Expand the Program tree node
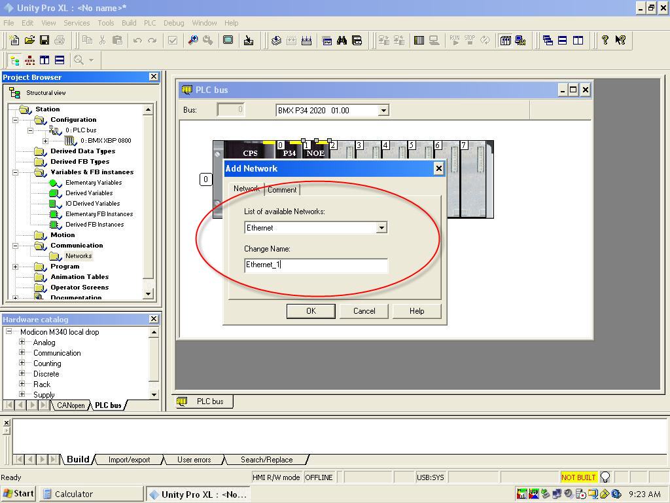The image size is (670, 503). 16,267
